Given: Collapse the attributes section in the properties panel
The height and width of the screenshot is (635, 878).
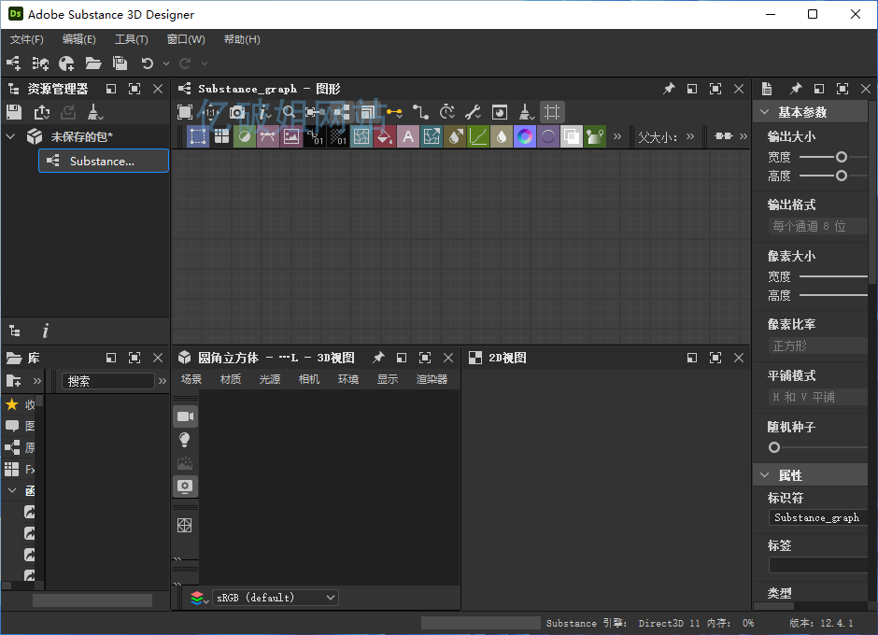Looking at the screenshot, I should (764, 475).
